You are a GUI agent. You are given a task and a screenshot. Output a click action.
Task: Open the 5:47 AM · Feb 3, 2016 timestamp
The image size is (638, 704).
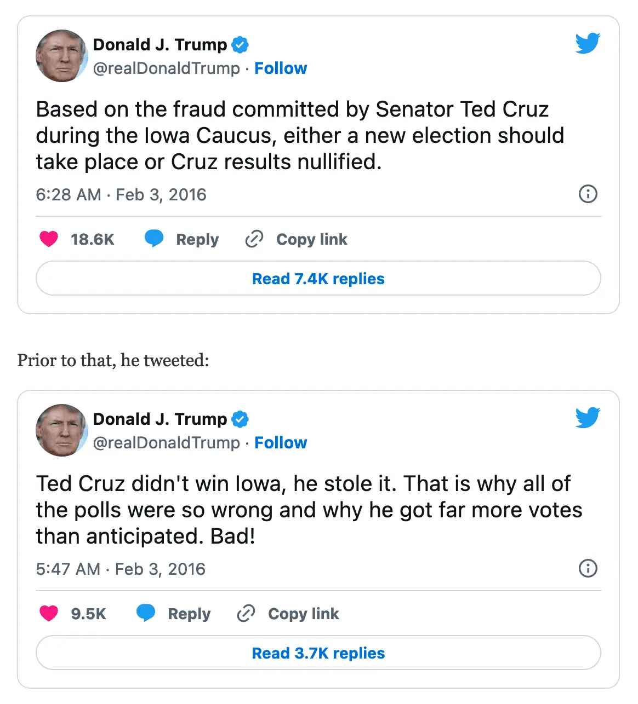(121, 569)
